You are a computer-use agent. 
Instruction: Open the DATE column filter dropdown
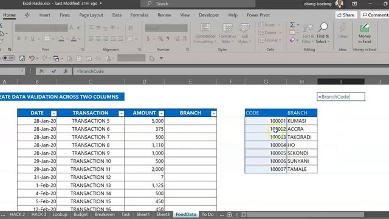[53, 114]
